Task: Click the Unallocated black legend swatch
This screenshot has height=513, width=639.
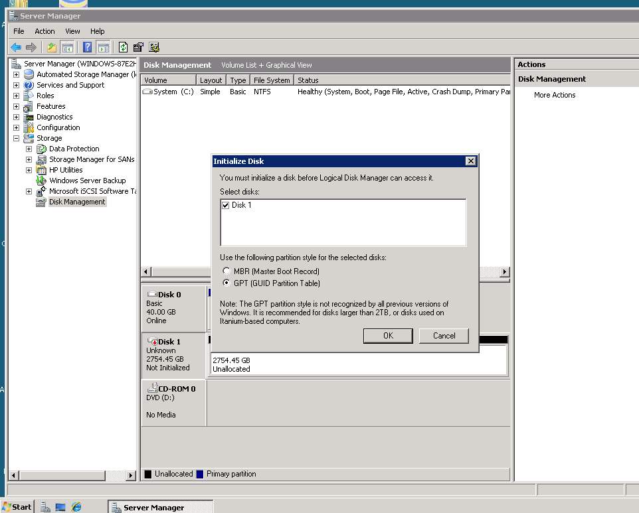Action: click(148, 474)
